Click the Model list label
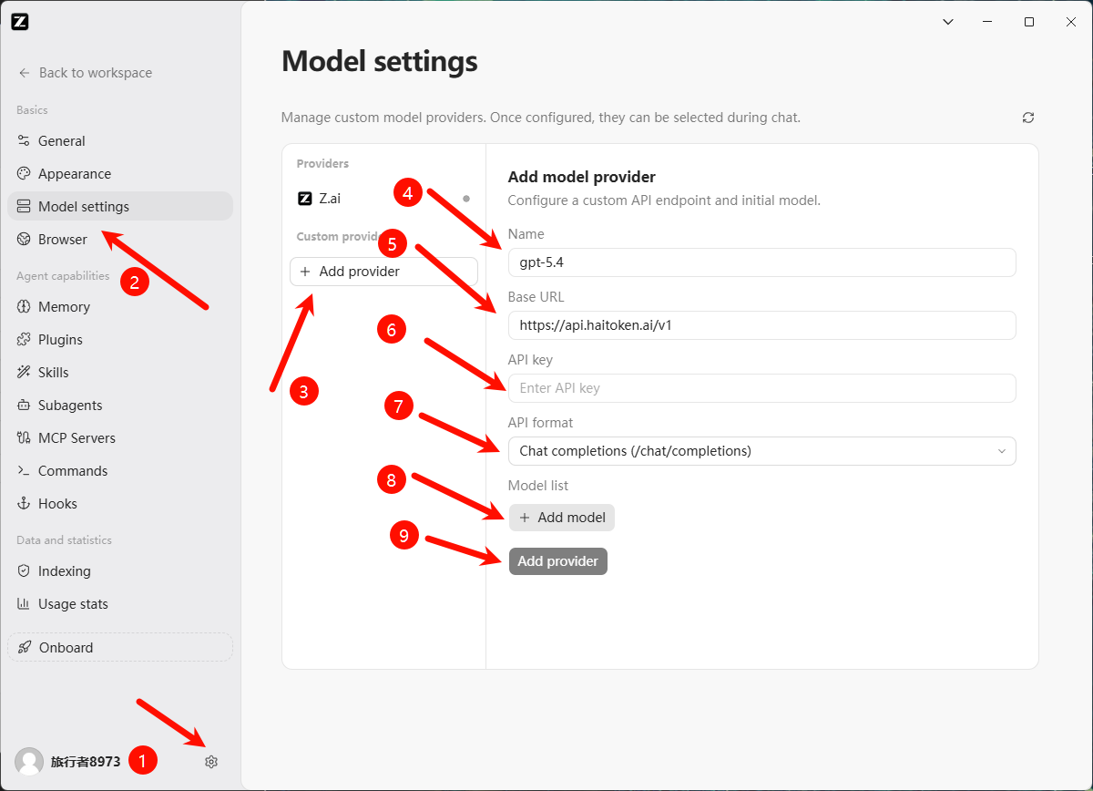1093x791 pixels. (x=538, y=486)
